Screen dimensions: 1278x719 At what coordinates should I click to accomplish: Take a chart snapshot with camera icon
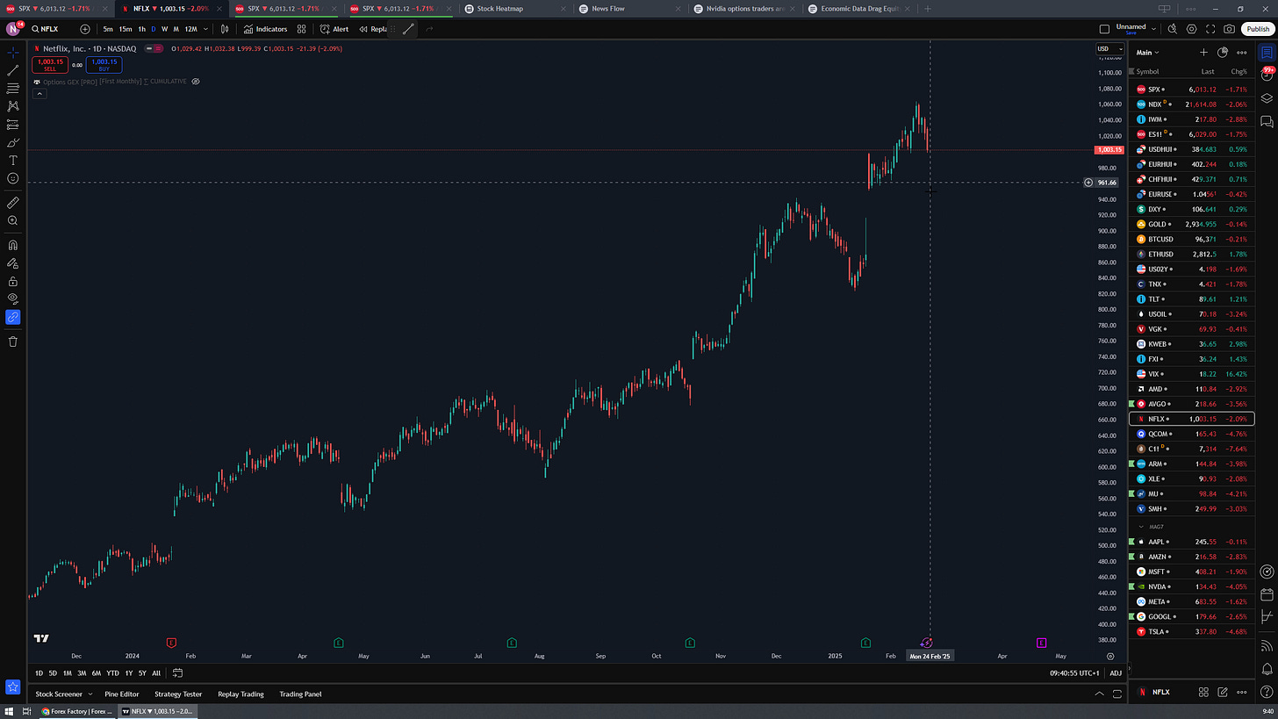[x=1230, y=29]
